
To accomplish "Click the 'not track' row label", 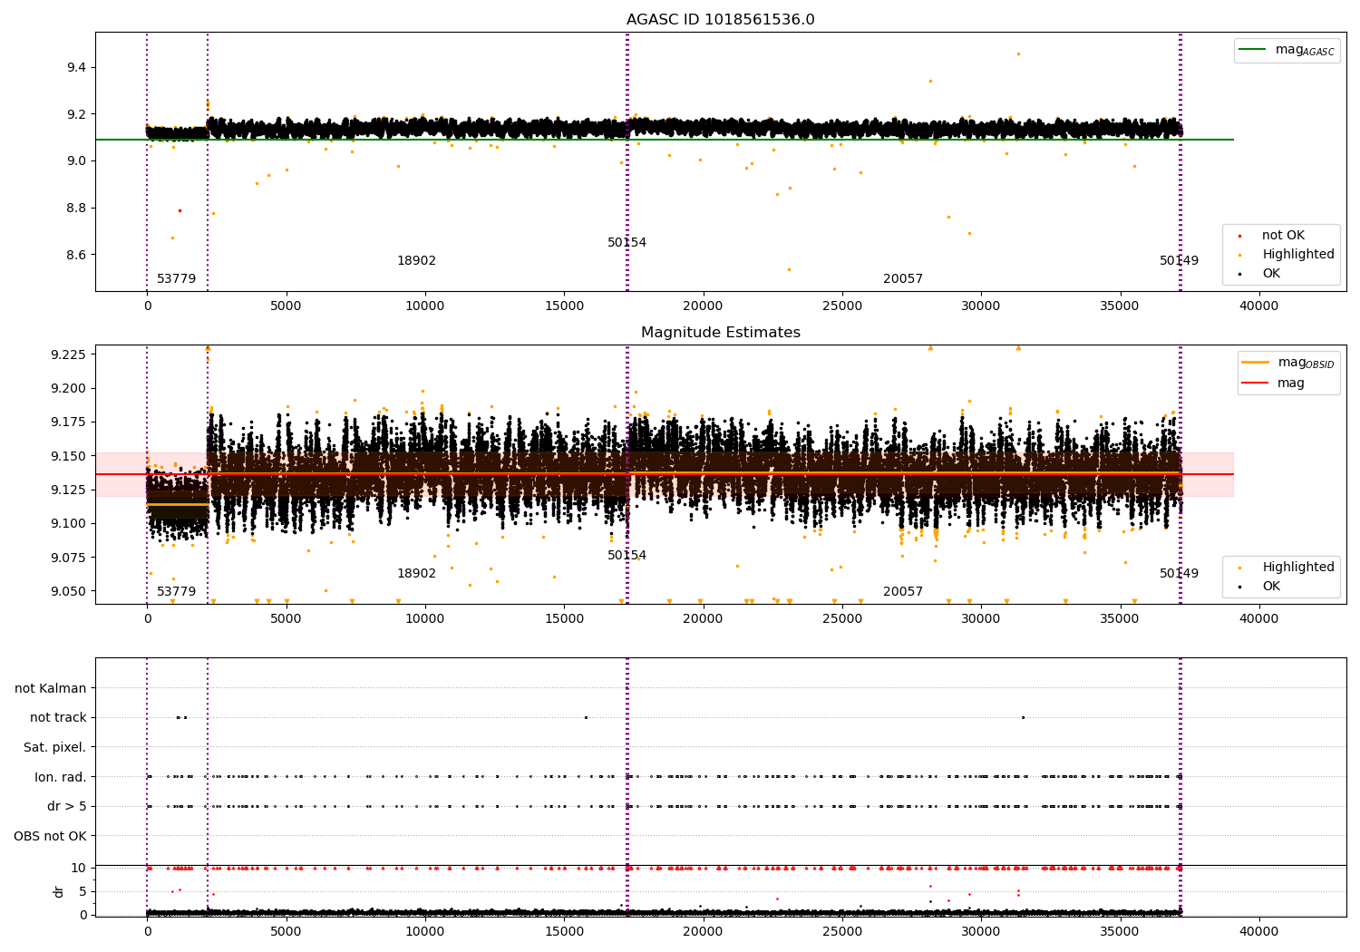I will (58, 718).
